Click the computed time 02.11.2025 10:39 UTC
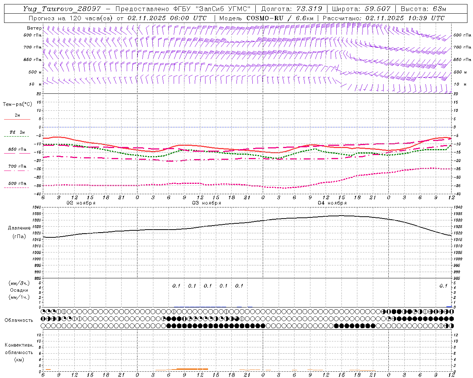473x378 pixels. coord(405,18)
